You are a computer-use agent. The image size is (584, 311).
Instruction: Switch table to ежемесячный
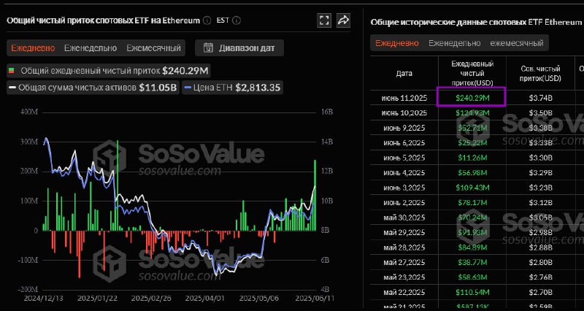tap(517, 43)
